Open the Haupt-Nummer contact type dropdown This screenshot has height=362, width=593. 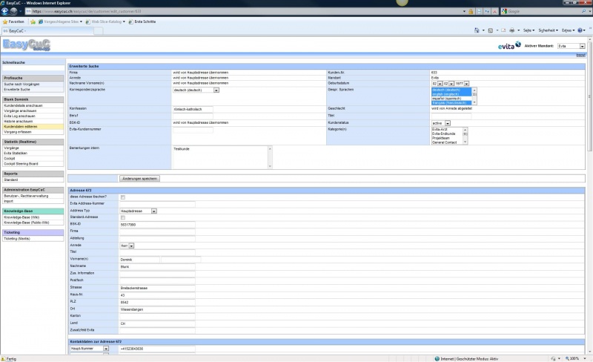pos(89,349)
